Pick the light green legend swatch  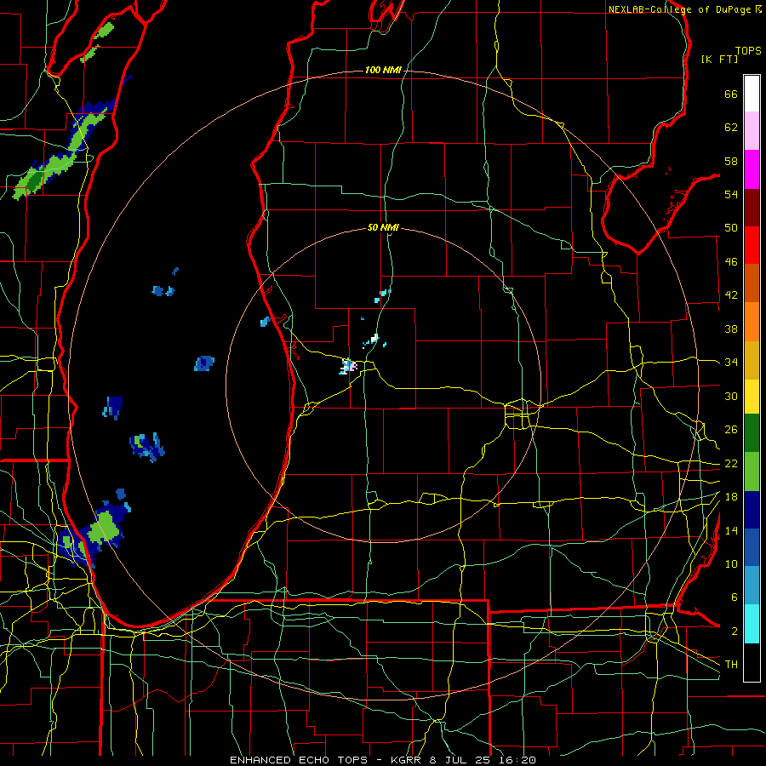tap(752, 472)
